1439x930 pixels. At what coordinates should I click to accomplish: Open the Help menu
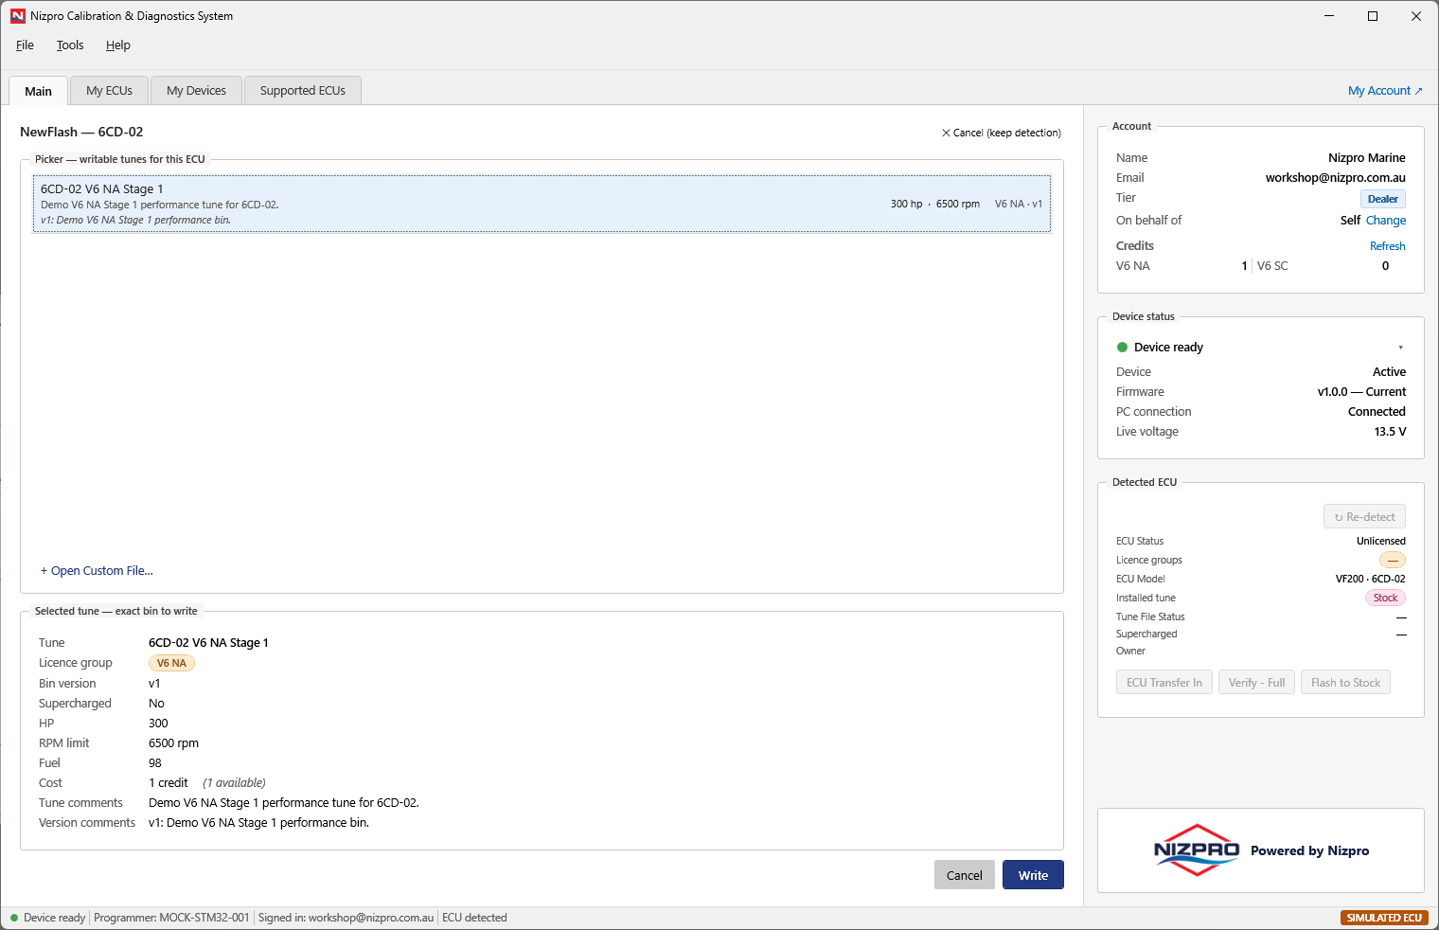coord(118,45)
